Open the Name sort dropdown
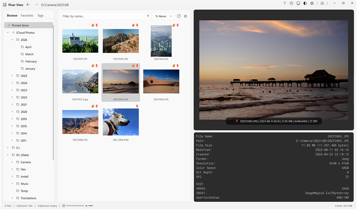The width and height of the screenshot is (357, 210). (163, 16)
